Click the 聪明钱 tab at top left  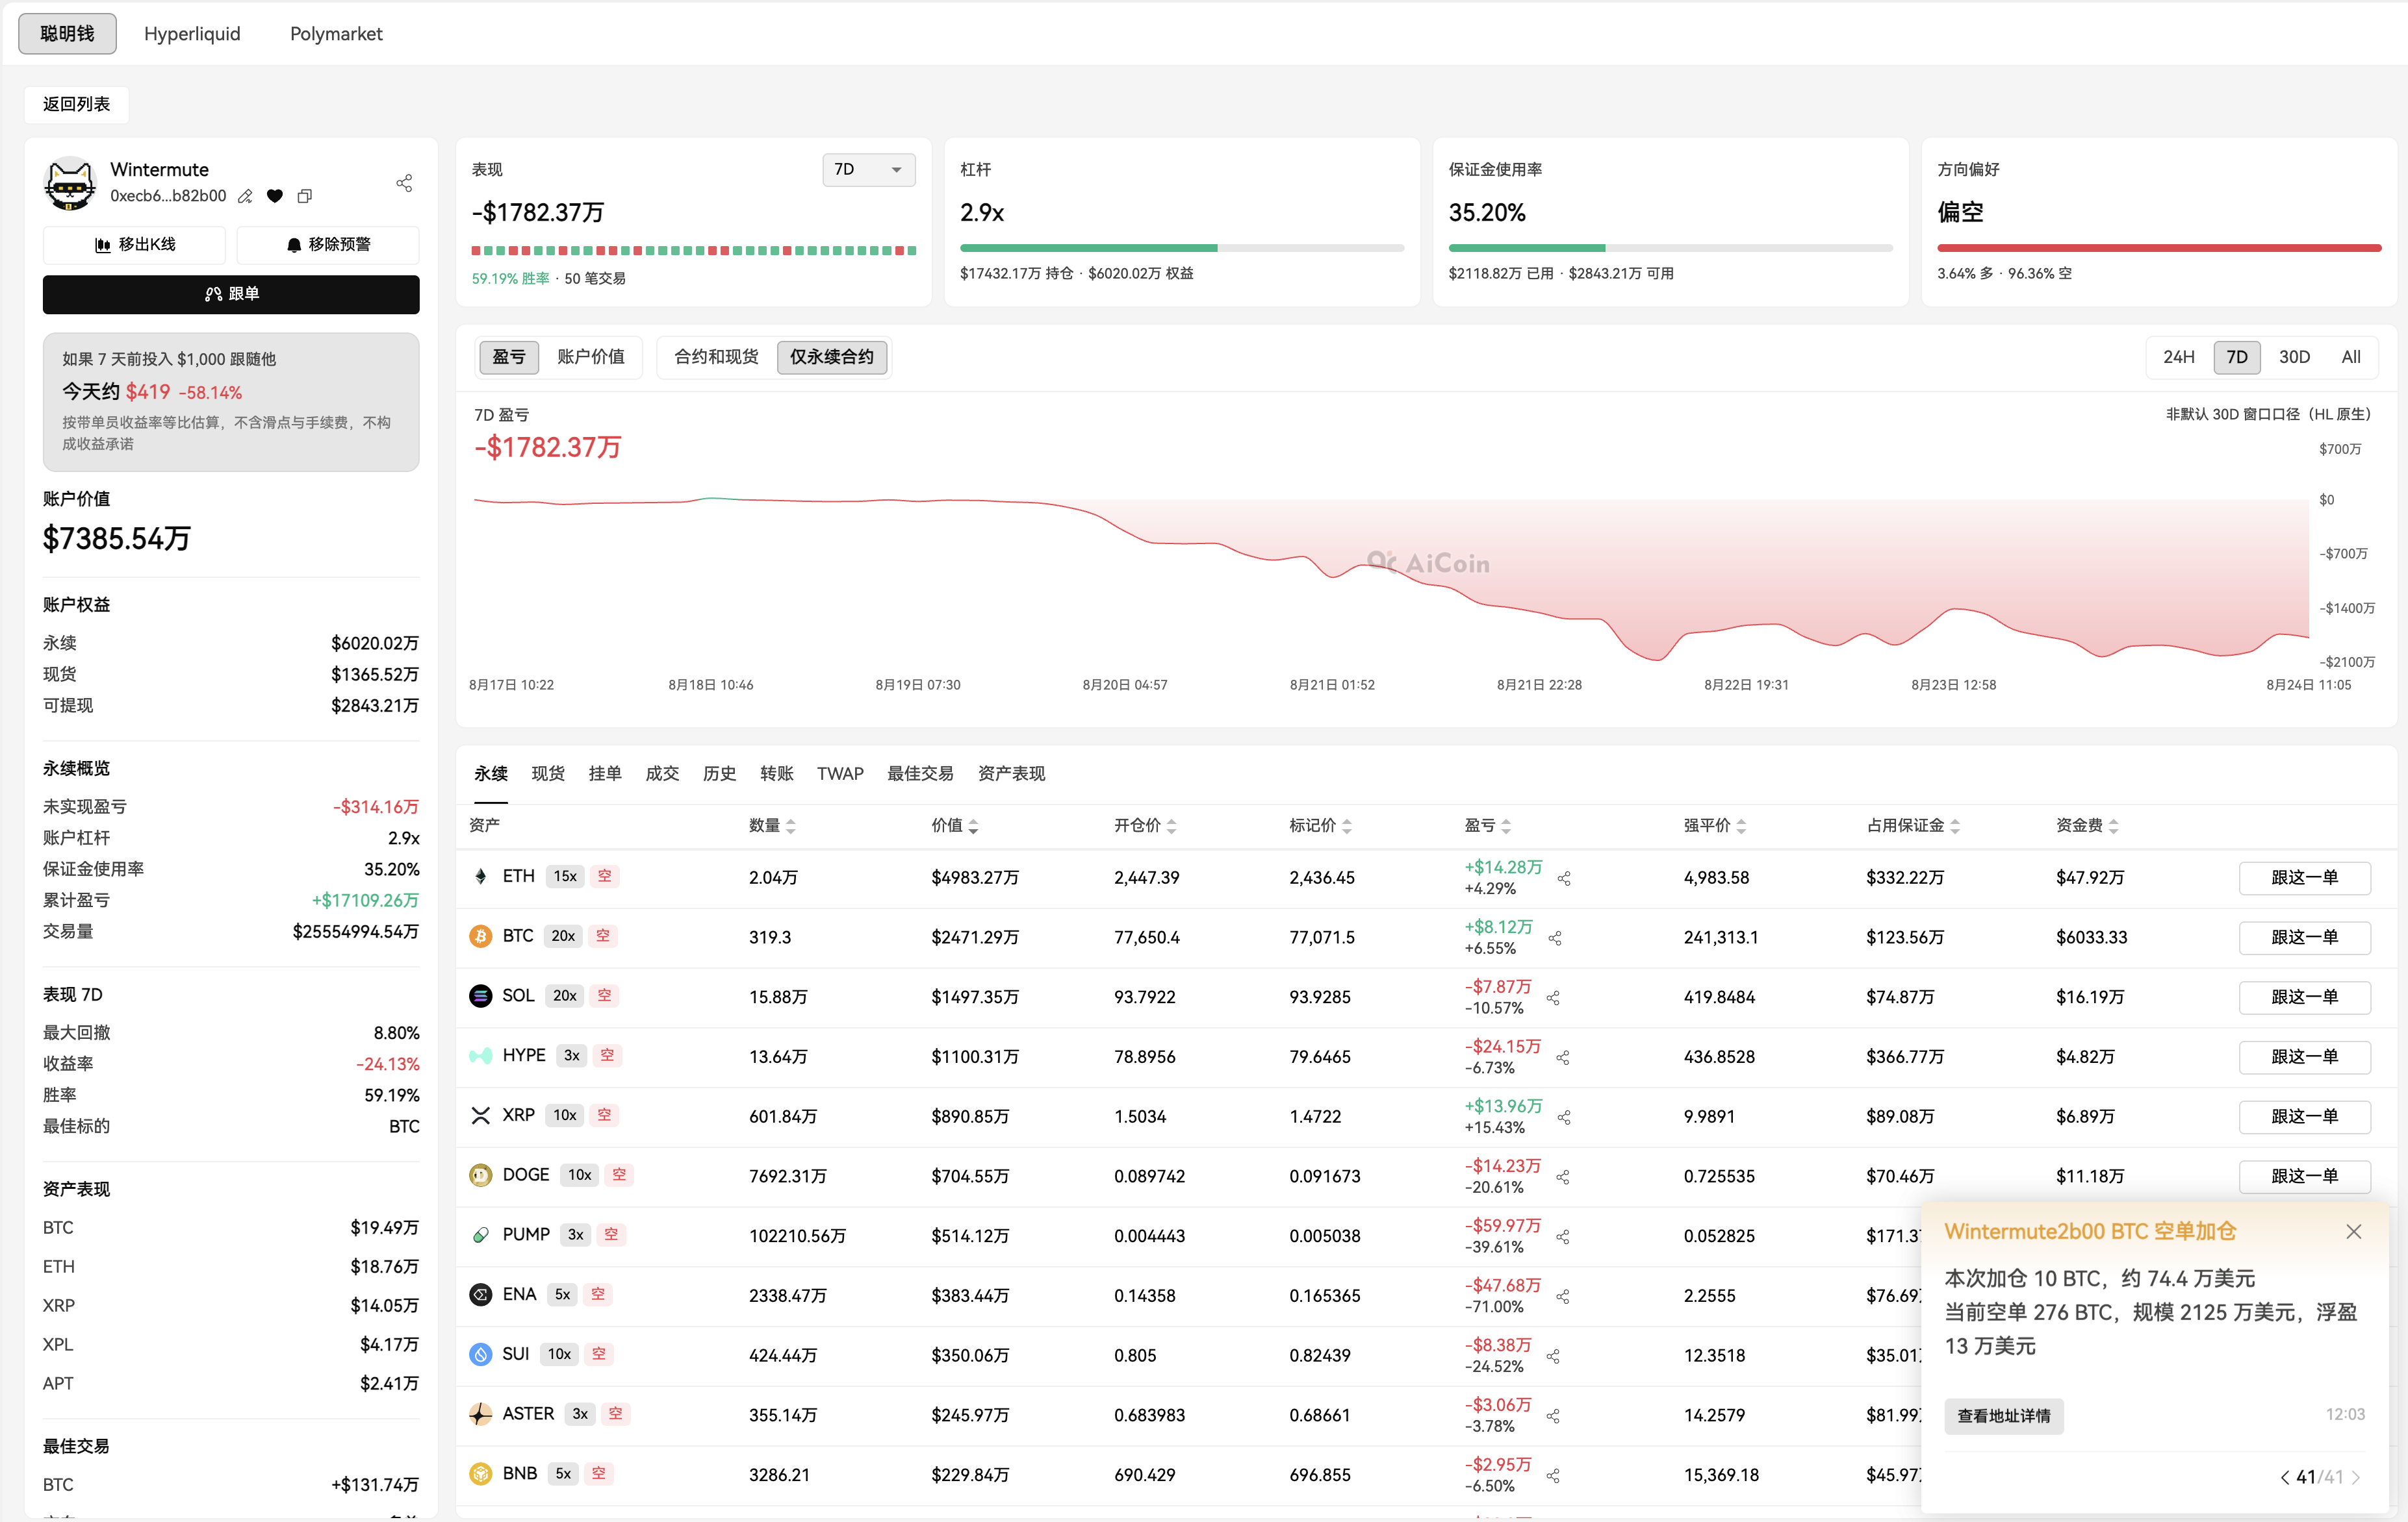pyautogui.click(x=67, y=34)
